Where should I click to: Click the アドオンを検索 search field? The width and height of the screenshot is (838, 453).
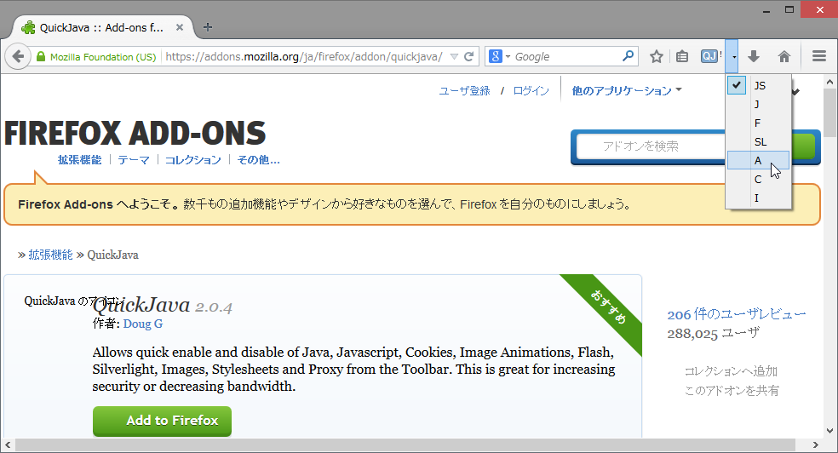click(651, 146)
